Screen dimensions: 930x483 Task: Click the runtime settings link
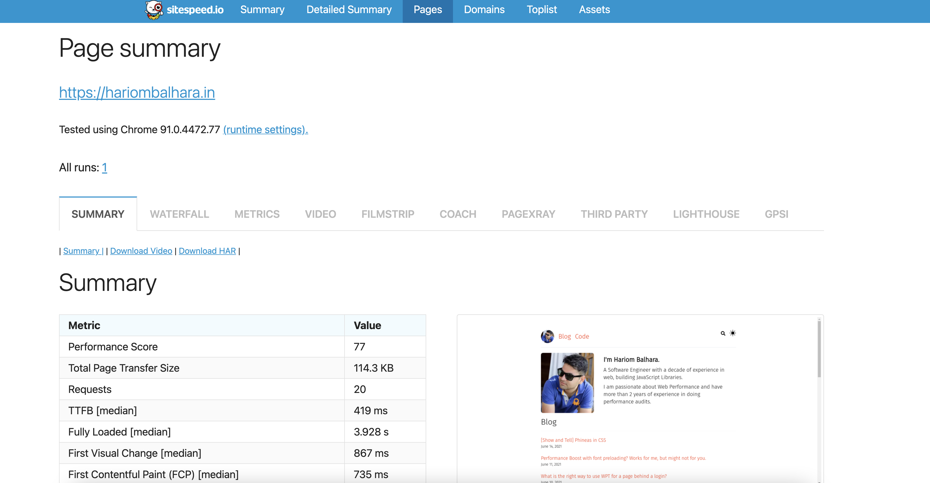[x=265, y=130]
